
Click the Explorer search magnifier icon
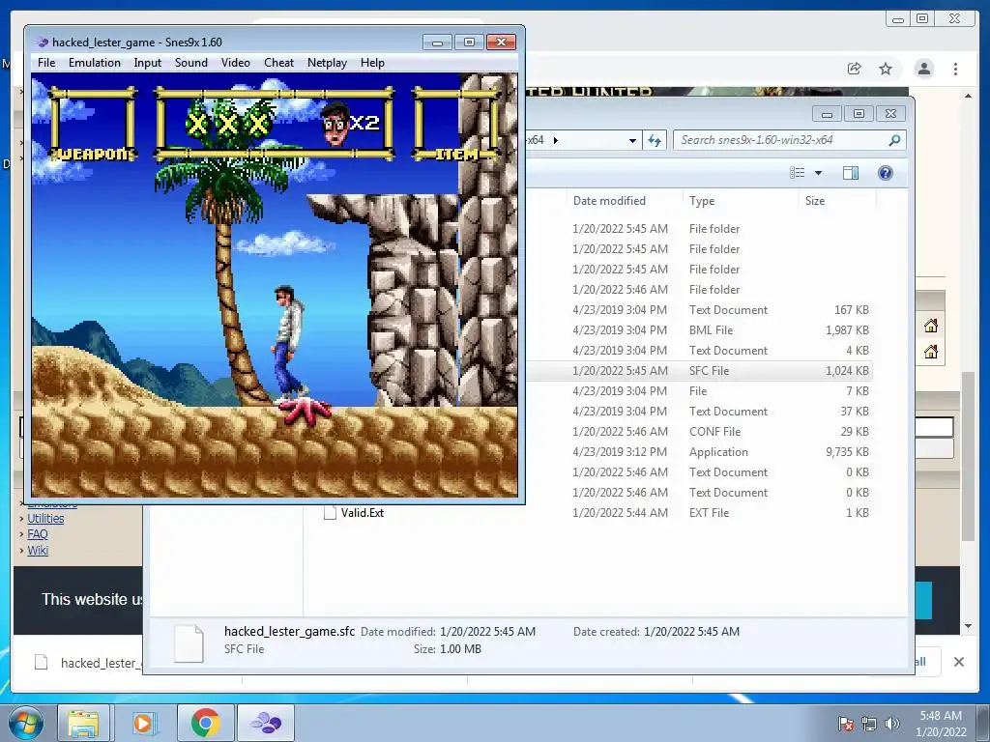tap(894, 140)
